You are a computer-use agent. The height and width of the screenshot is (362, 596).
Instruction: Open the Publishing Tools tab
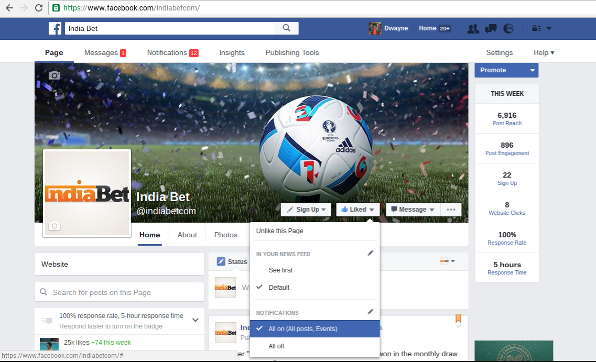[292, 52]
